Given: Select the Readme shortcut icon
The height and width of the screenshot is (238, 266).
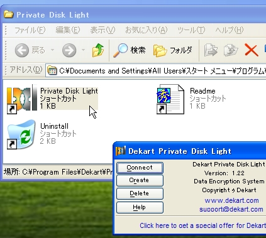Looking at the screenshot, I should click(170, 99).
